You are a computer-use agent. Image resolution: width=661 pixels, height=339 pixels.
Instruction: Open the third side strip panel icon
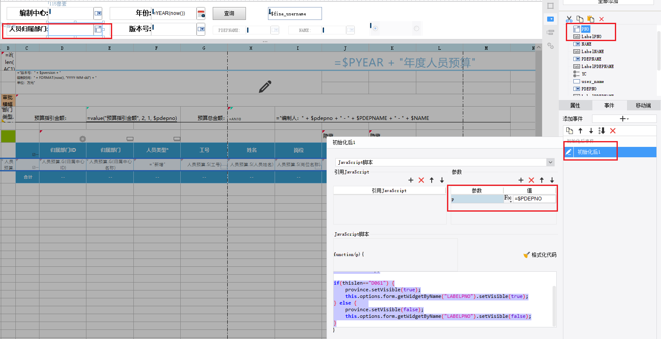[550, 32]
